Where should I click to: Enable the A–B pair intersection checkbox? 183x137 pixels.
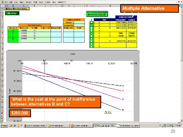tap(91, 22)
